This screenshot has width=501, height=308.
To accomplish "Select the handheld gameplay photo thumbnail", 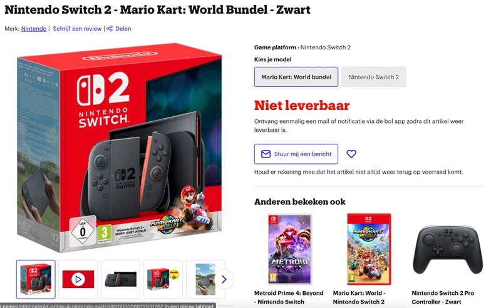I will click(x=205, y=279).
